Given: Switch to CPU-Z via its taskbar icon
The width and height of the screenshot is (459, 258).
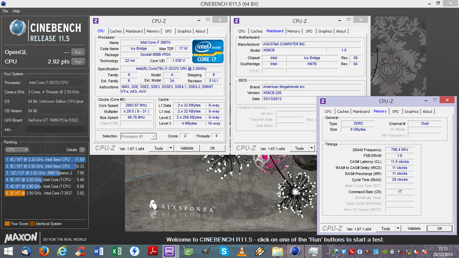Looking at the screenshot, I should pos(169,251).
